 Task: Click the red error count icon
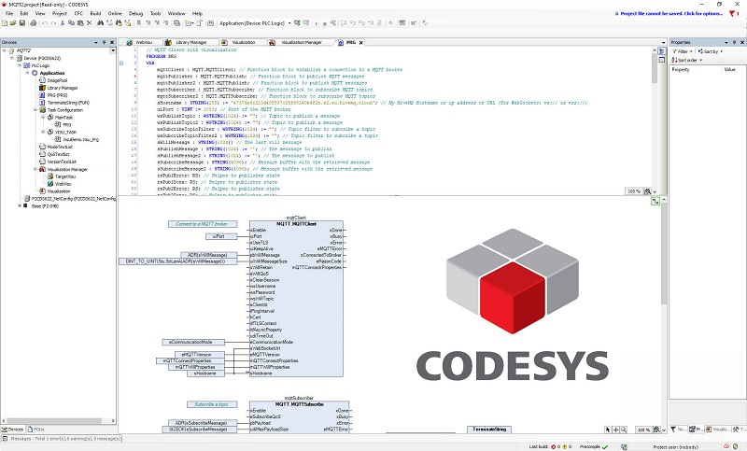tap(554, 446)
